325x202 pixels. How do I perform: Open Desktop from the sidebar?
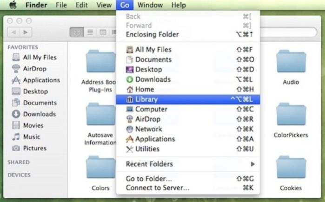30,91
